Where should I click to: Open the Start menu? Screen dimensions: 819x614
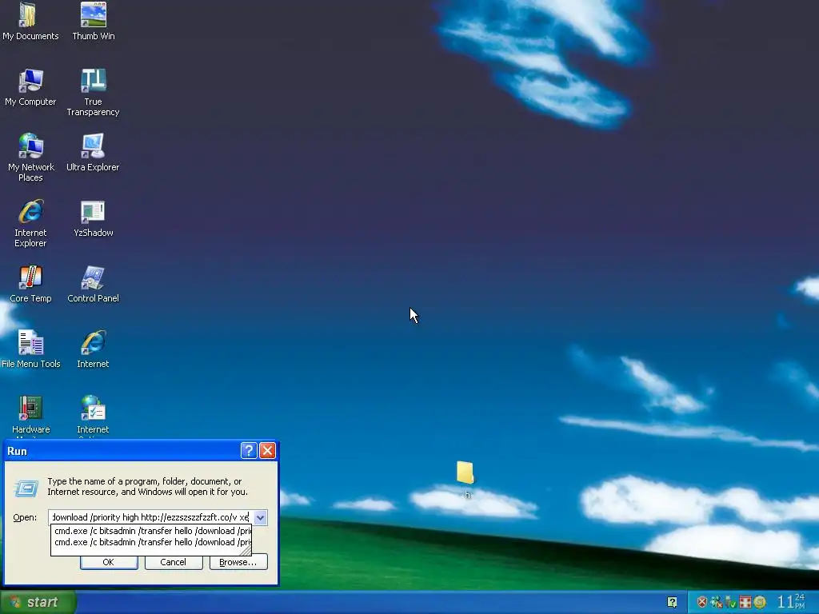pyautogui.click(x=38, y=602)
